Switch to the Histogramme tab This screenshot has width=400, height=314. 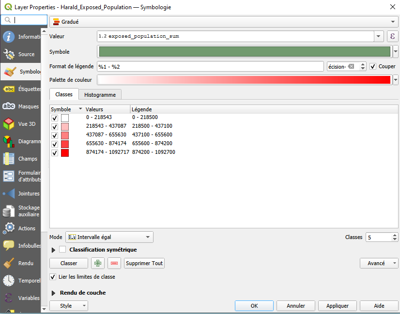[100, 94]
